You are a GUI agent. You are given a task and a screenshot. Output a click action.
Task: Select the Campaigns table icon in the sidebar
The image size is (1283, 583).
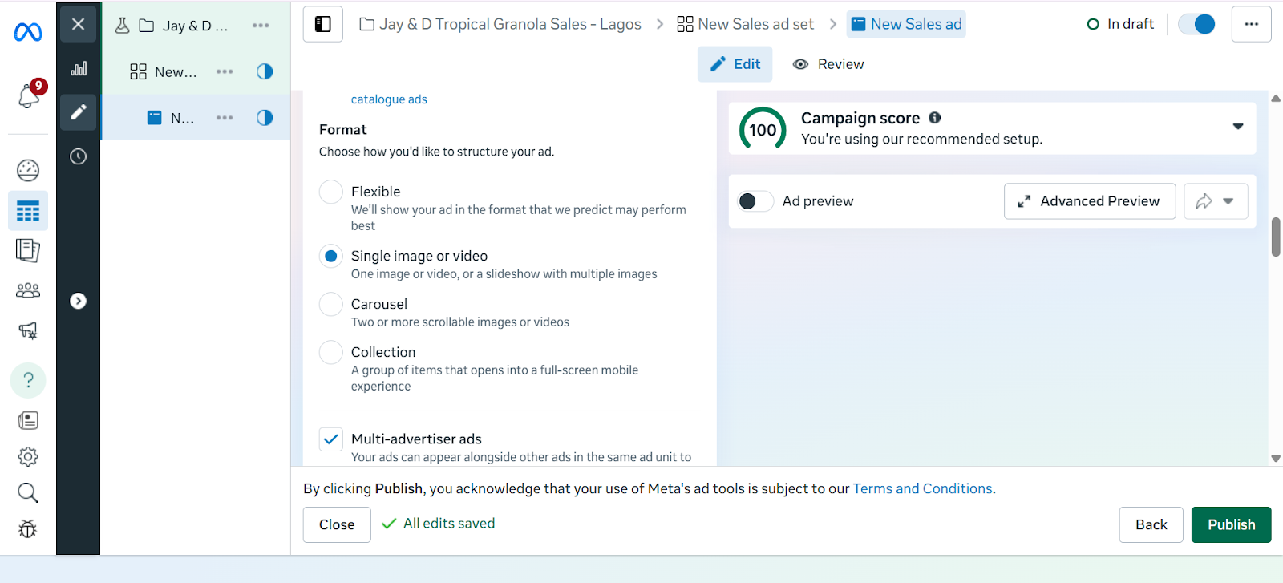[28, 211]
